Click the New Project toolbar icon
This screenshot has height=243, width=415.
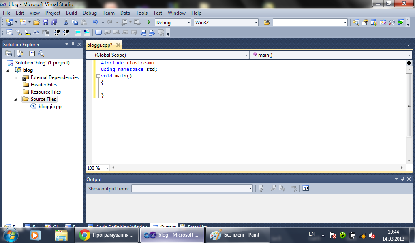(x=10, y=22)
